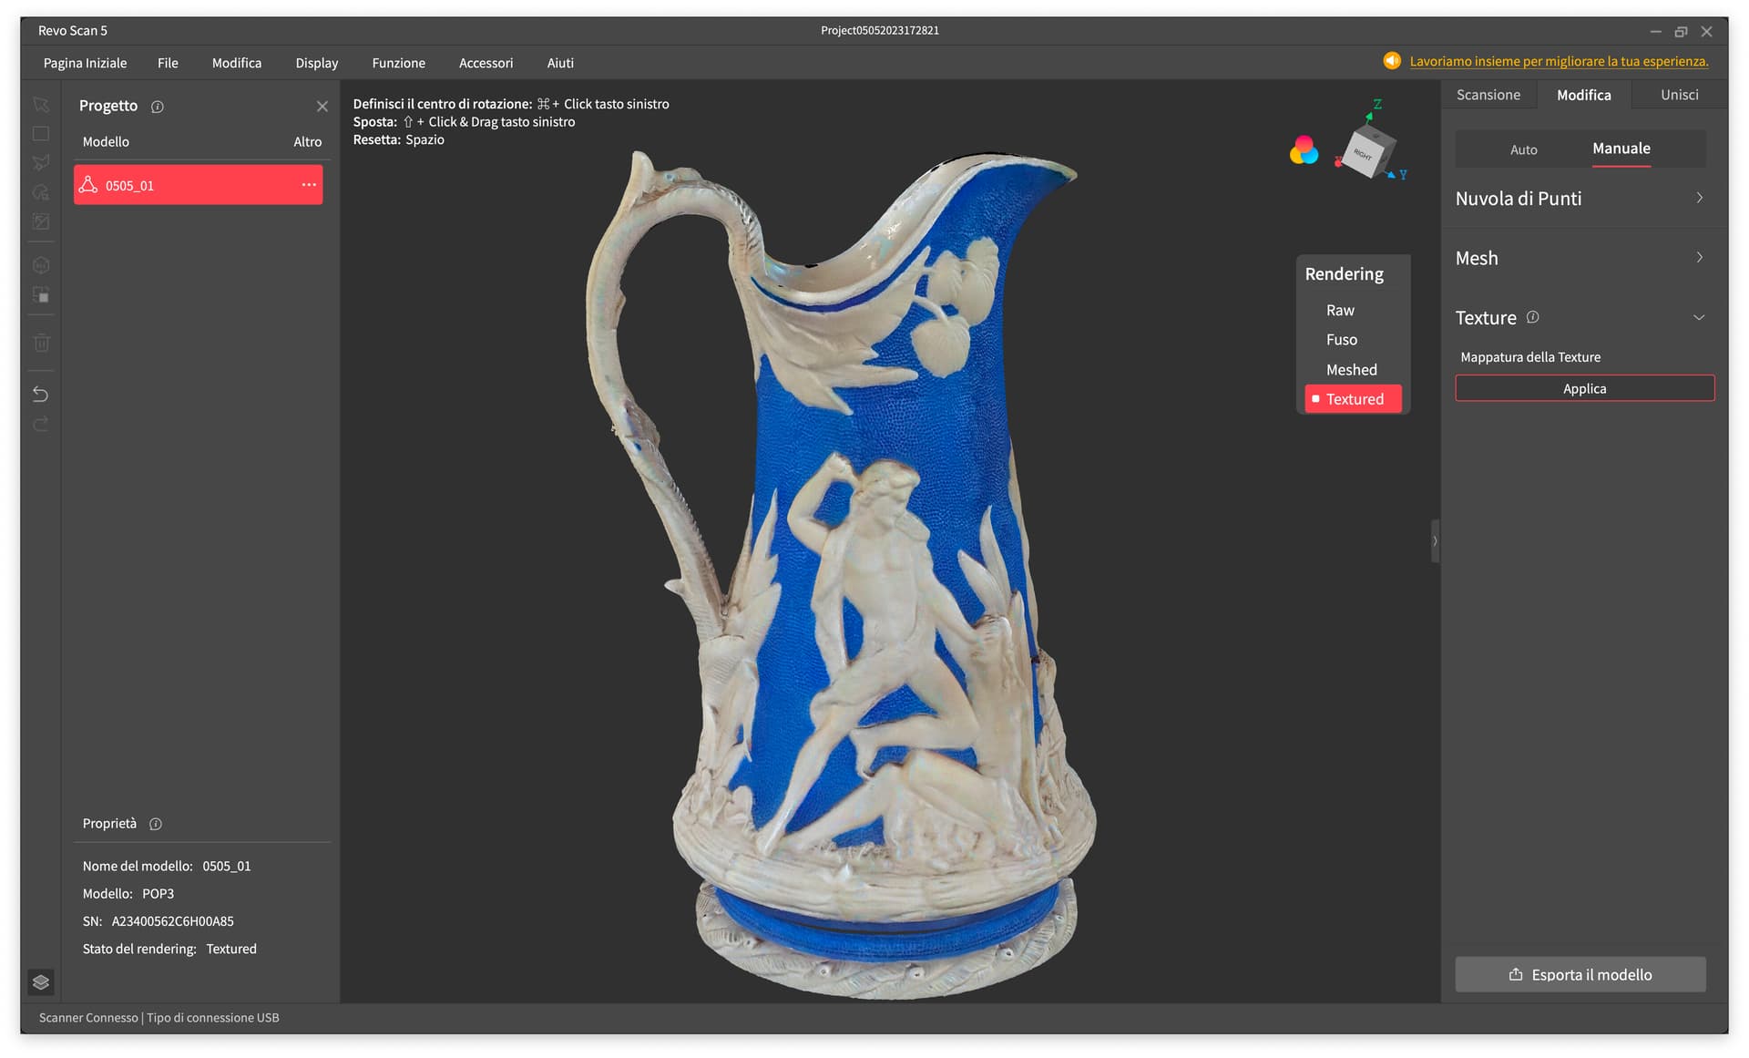
Task: Click the Nome del modello 0505_01 value
Action: click(227, 867)
